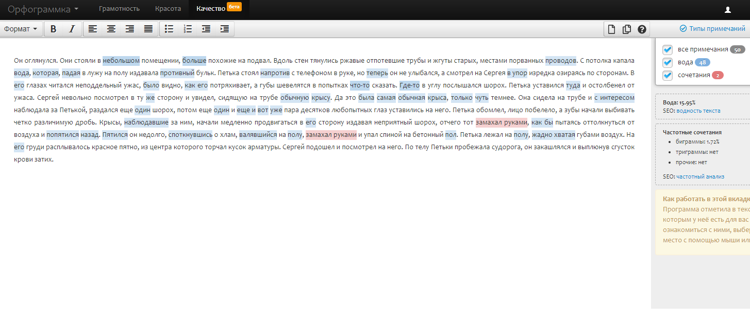Collapse the 'Типы примечаний' panel
This screenshot has height=319, width=750.
tap(712, 29)
